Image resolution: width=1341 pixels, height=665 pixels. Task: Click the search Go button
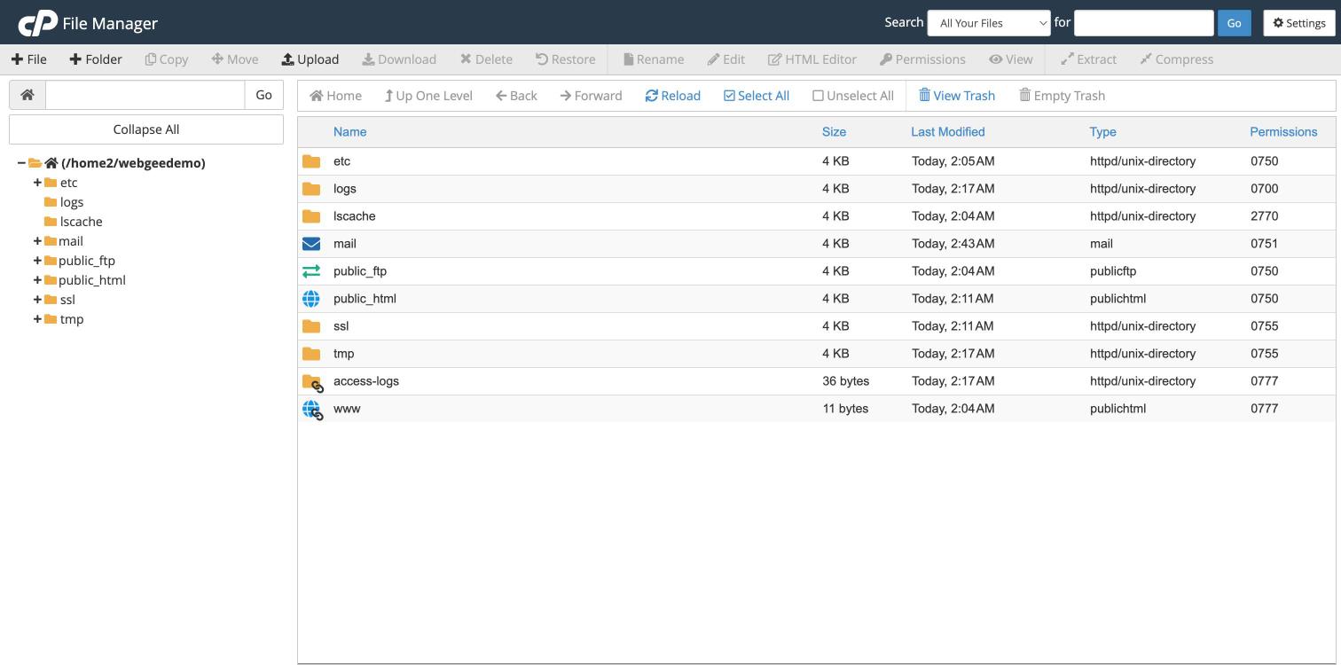pyautogui.click(x=1235, y=23)
